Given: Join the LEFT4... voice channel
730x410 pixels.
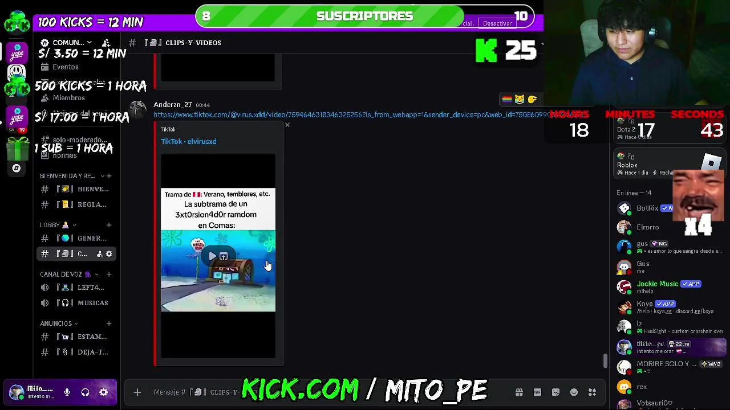Looking at the screenshot, I should (x=77, y=288).
